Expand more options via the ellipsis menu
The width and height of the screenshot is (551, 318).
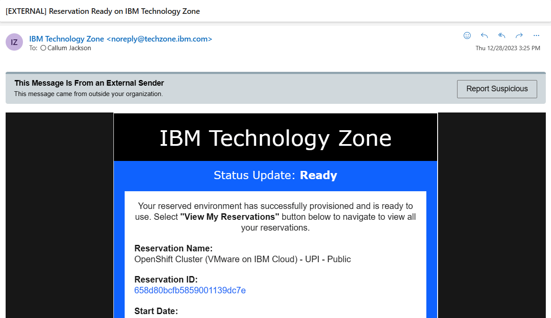tap(536, 35)
